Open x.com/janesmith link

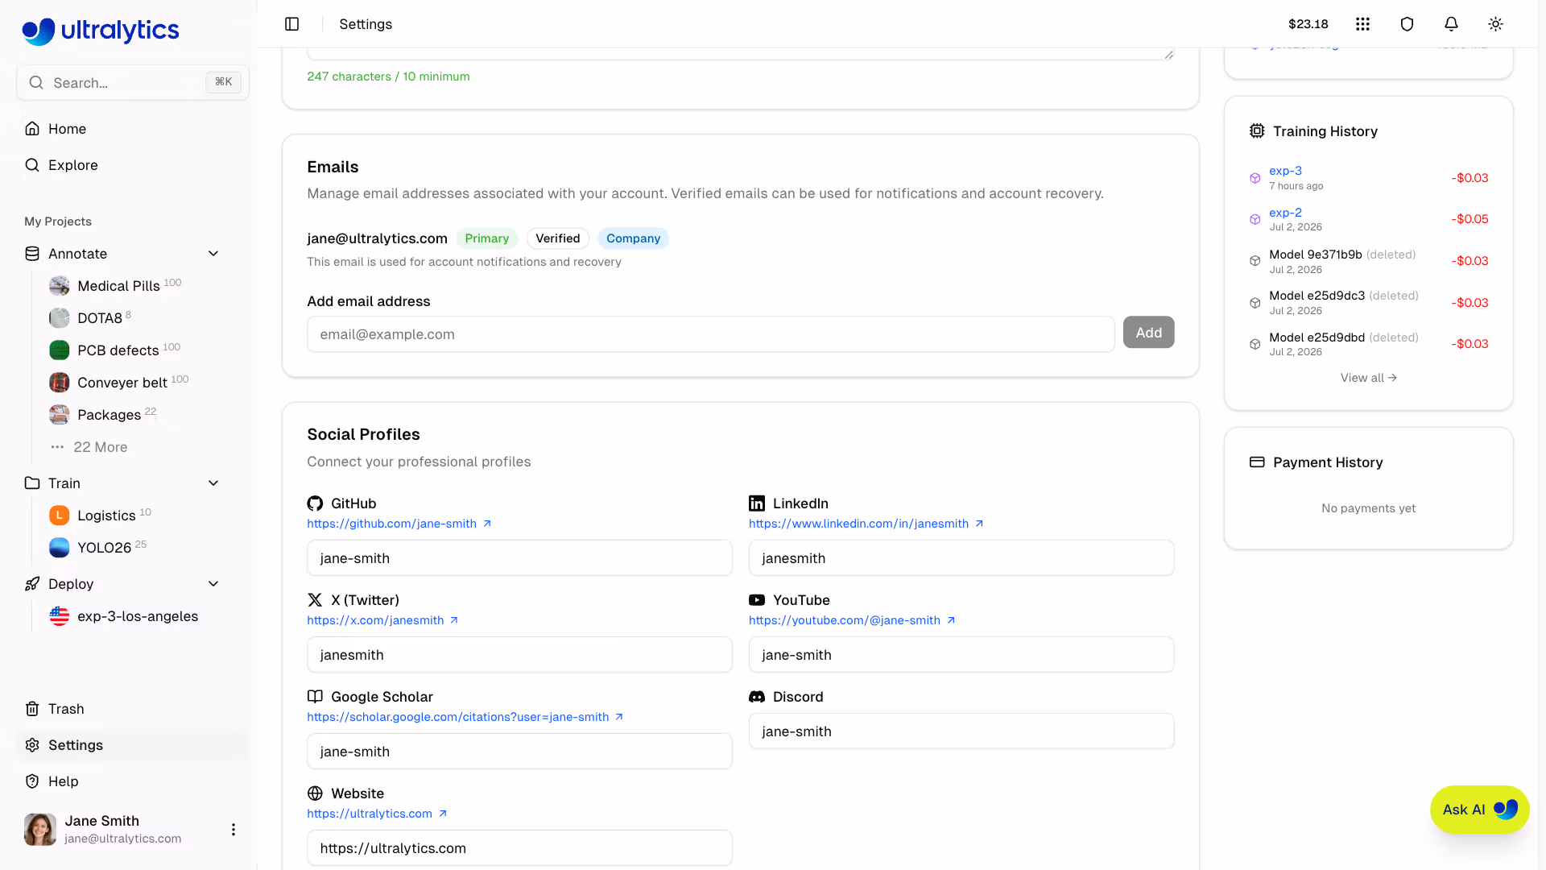coord(375,620)
